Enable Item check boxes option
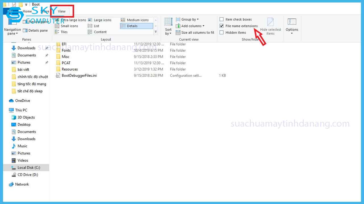Screen dimensions: 364x204 (x=222, y=20)
